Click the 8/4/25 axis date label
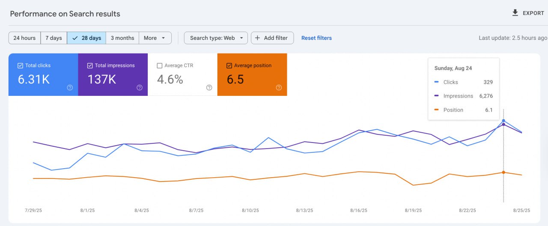548x226 pixels. 142,211
